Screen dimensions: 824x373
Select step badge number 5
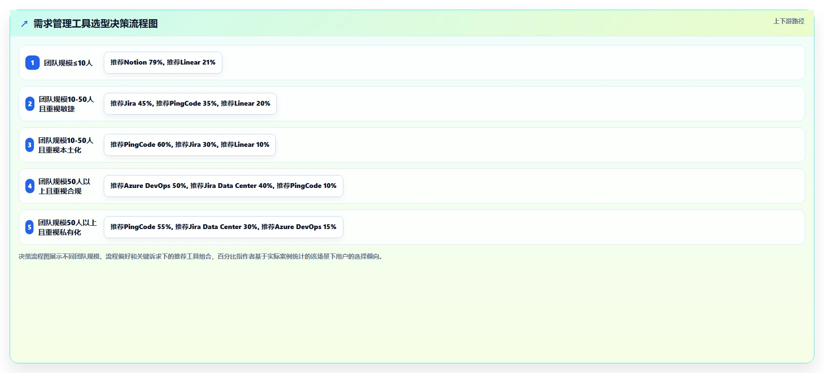point(30,227)
